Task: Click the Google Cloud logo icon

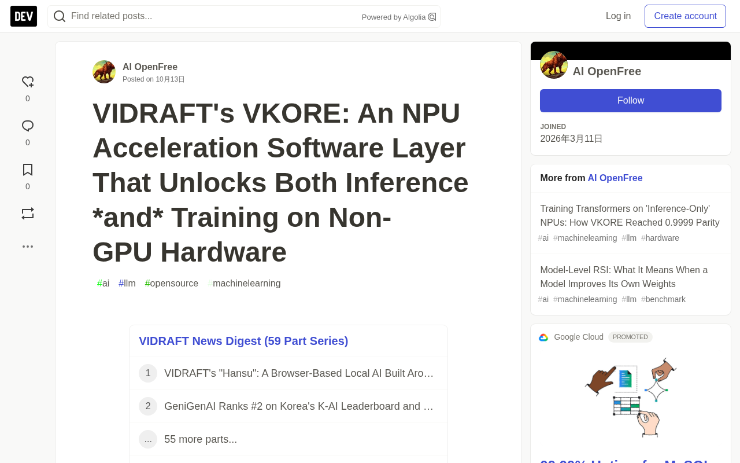Action: pos(543,337)
